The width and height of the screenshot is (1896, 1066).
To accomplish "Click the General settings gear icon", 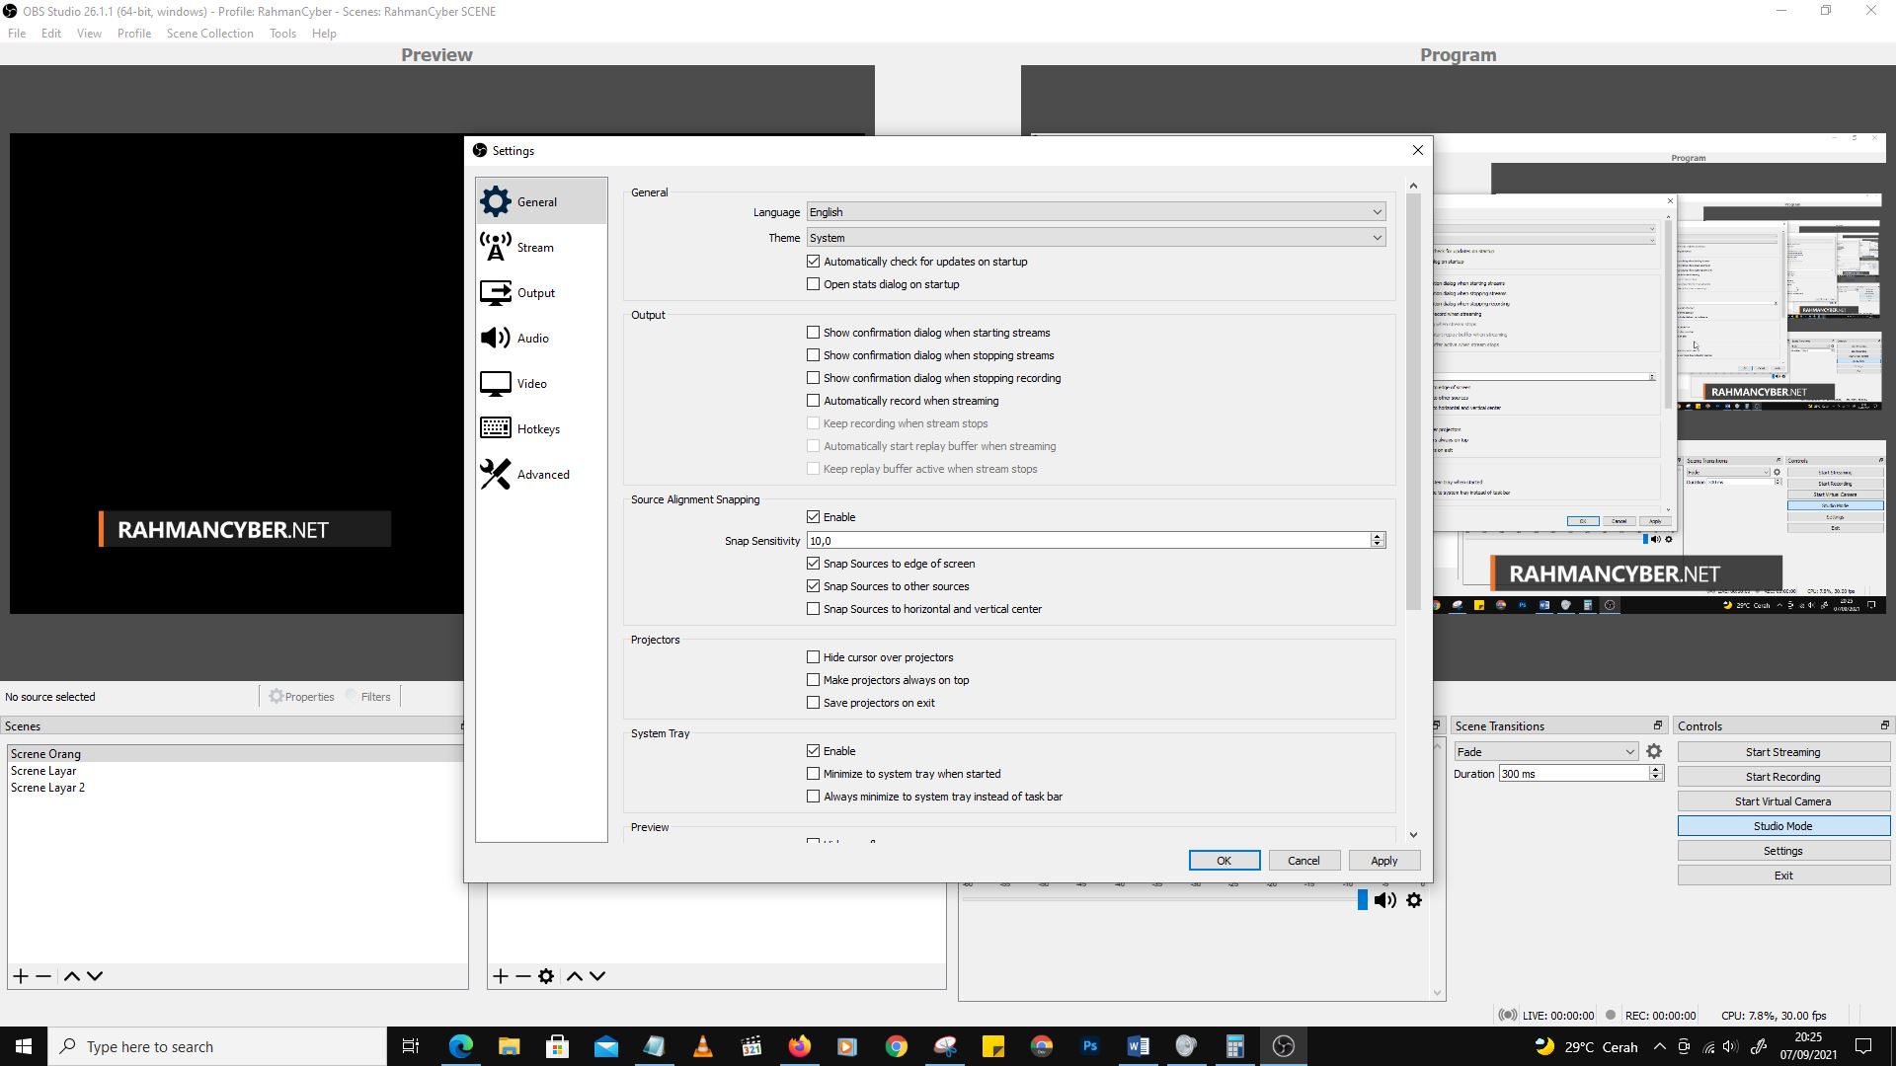I will [x=494, y=201].
